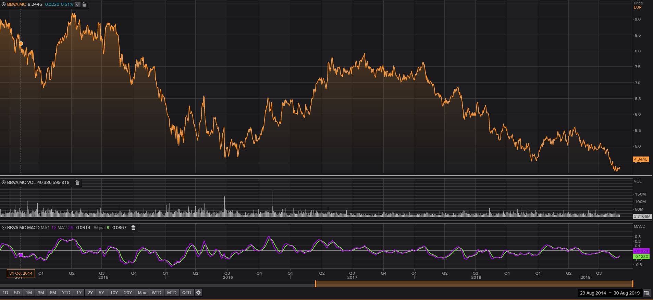Click the 2.7106M volume tag on the axis
The width and height of the screenshot is (653, 300).
click(x=642, y=216)
